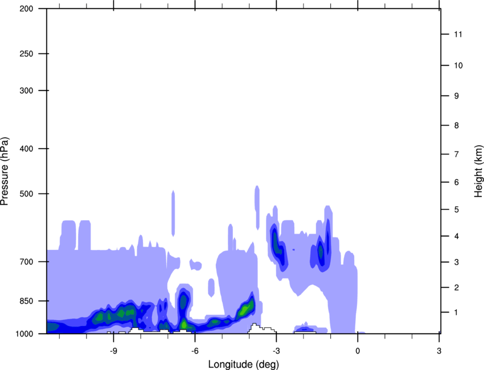The height and width of the screenshot is (370, 484).
Task: Click the 1 km height label
Action: point(456,313)
